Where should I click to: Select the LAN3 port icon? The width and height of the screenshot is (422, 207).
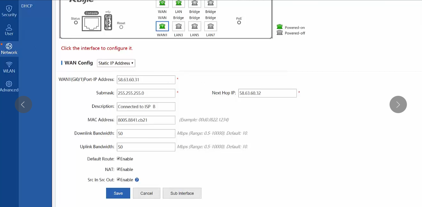[179, 26]
